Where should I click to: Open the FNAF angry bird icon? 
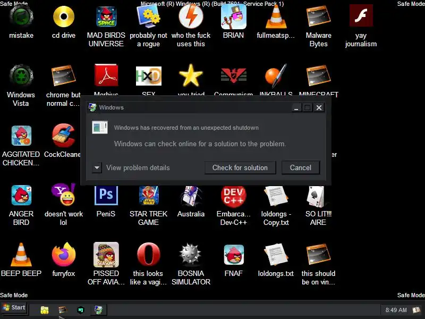click(x=234, y=255)
